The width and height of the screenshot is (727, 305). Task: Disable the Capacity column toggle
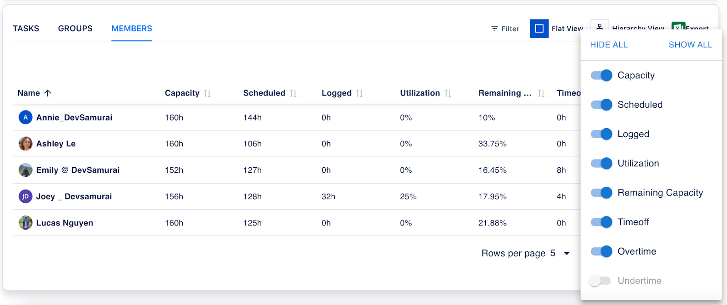(601, 75)
